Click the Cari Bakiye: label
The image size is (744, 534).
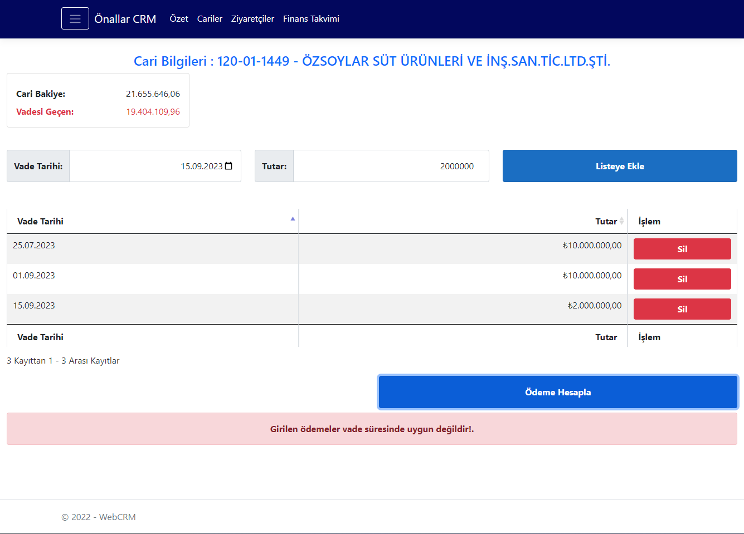41,94
